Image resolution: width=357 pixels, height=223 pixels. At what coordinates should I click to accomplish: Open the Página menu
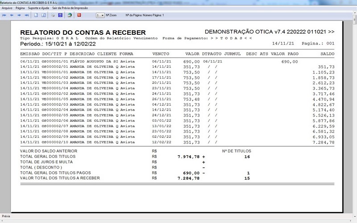20,8
